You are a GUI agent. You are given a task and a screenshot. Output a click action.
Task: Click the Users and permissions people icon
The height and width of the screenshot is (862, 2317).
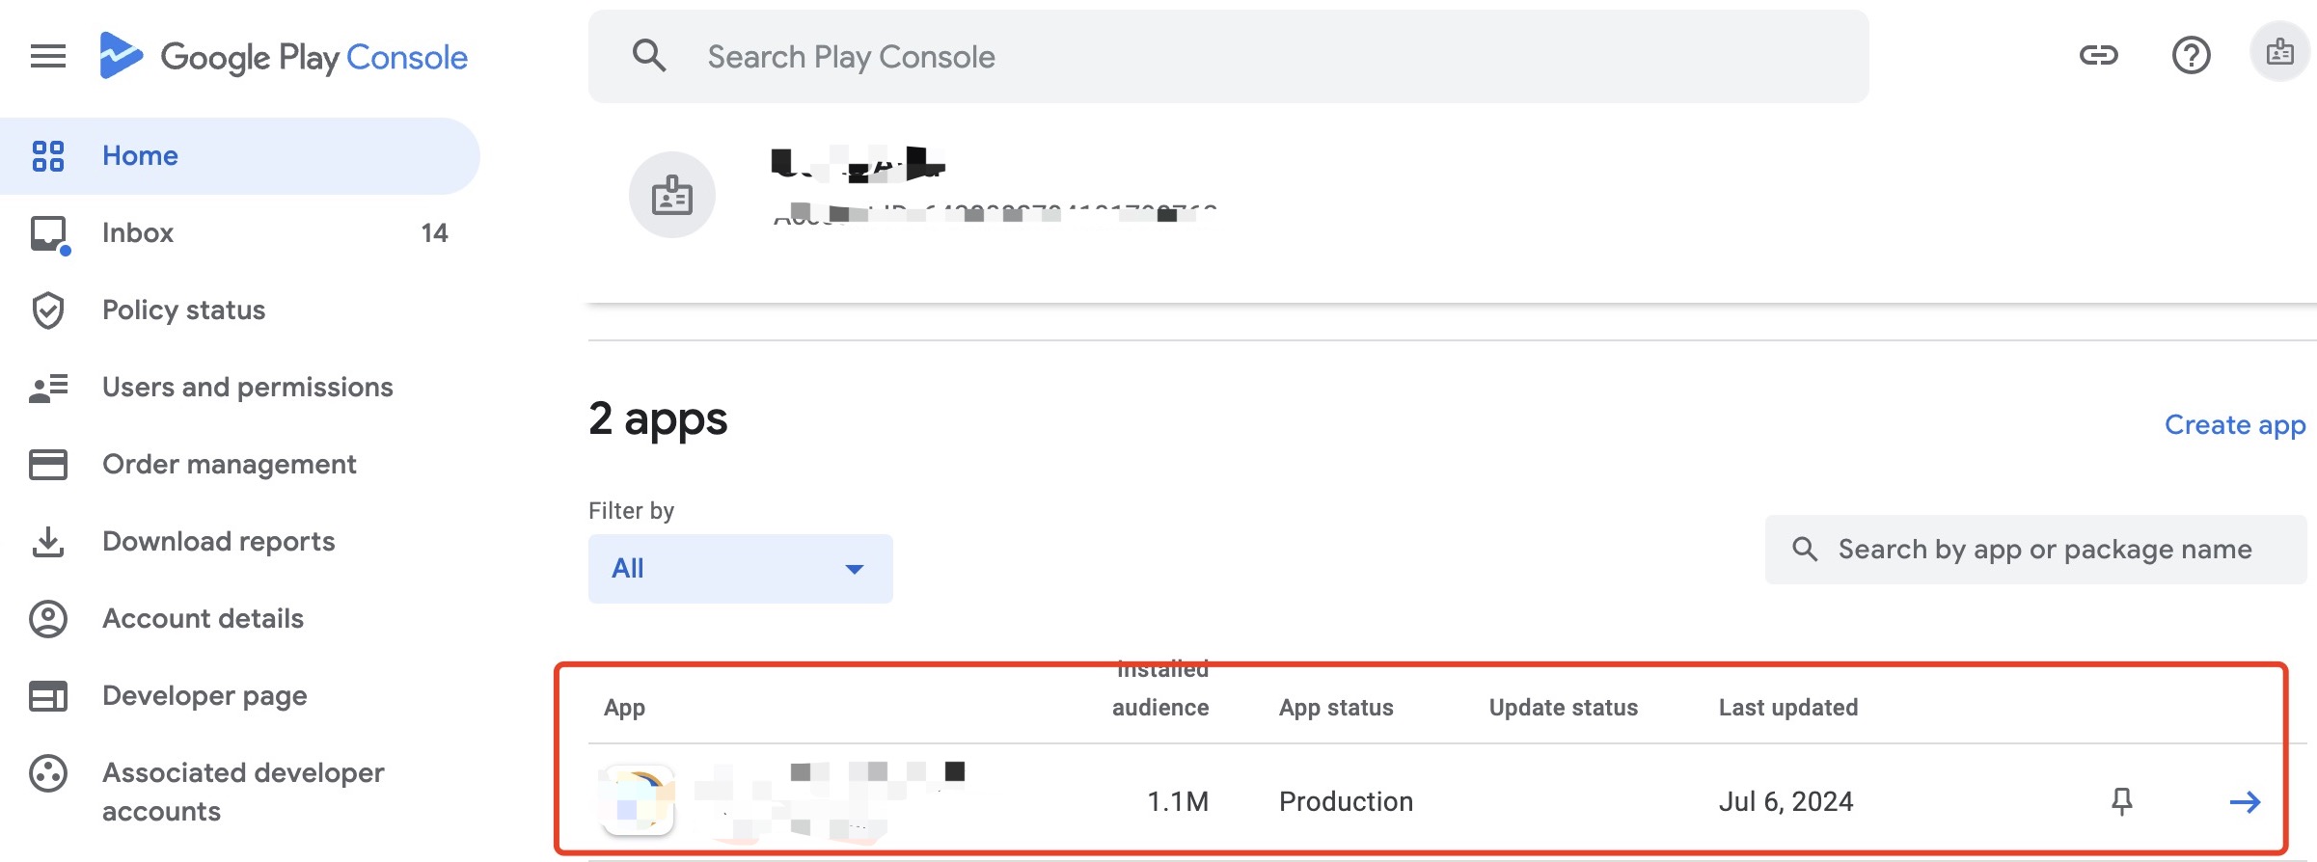pos(48,388)
